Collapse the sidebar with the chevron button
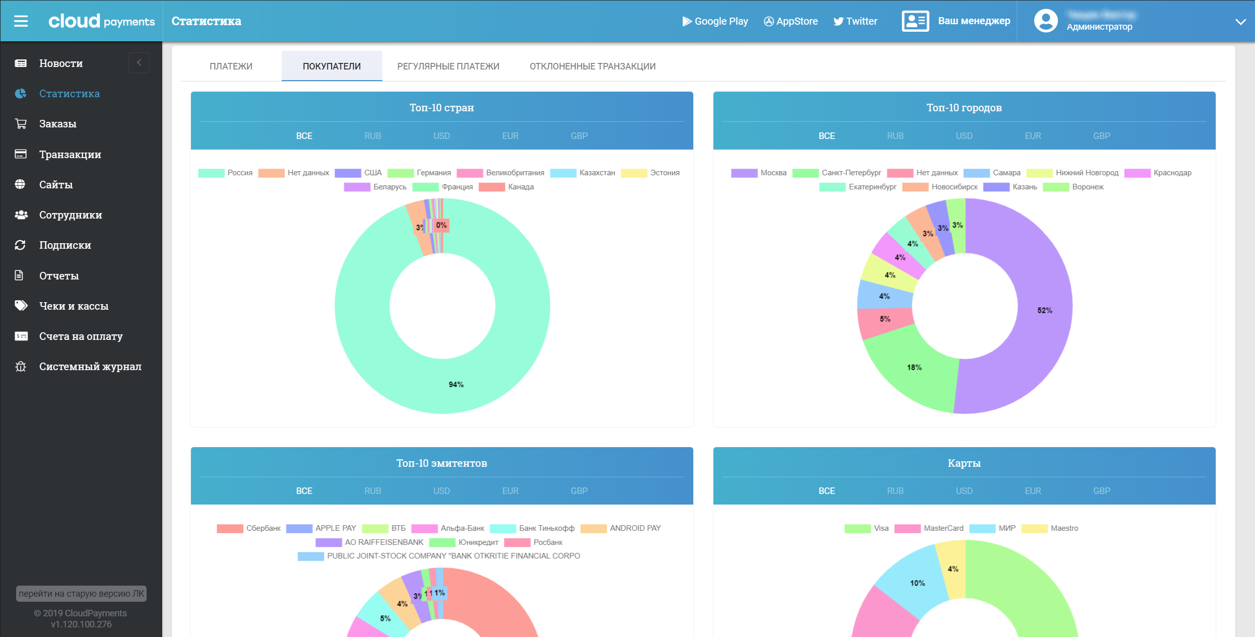The image size is (1255, 637). 139,63
